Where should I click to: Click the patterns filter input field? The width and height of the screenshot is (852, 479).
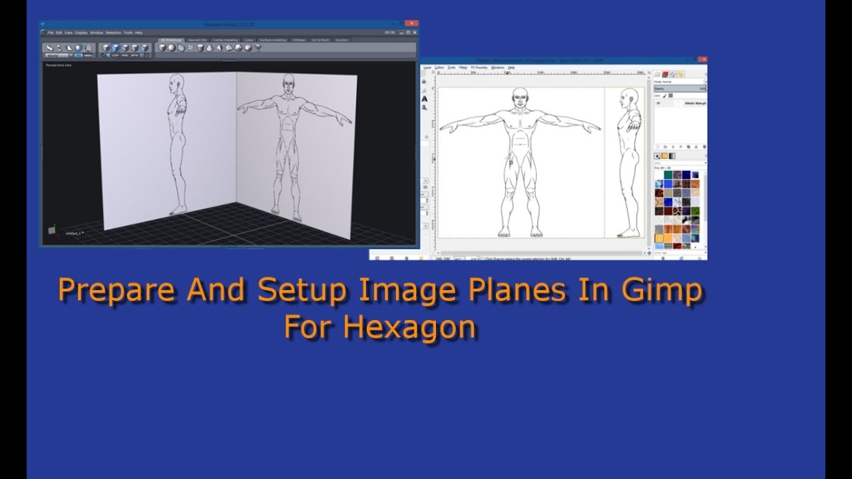tap(680, 162)
